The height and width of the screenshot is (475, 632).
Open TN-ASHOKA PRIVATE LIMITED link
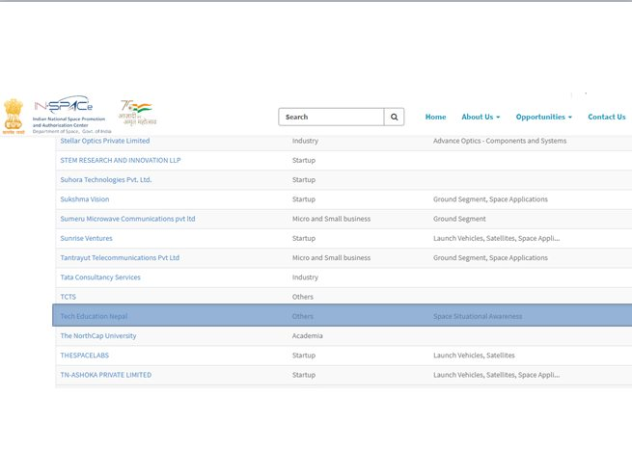click(x=105, y=375)
